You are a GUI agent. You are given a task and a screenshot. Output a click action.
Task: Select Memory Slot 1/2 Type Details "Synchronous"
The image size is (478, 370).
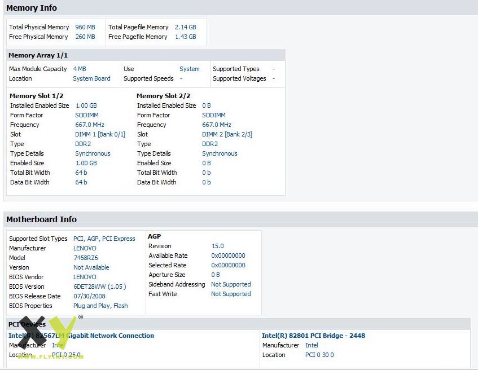(x=93, y=153)
